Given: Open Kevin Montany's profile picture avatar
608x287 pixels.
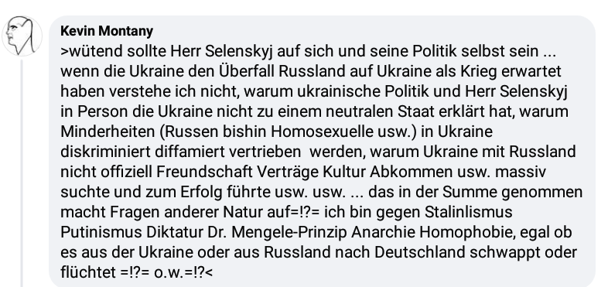Looking at the screenshot, I should click(x=22, y=36).
